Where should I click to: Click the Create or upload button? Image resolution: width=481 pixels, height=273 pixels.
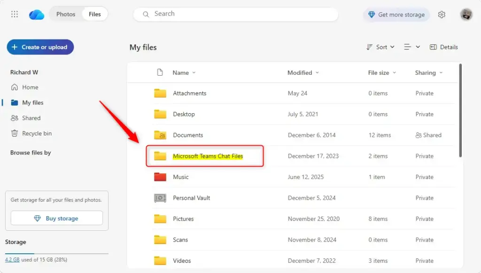pyautogui.click(x=40, y=47)
